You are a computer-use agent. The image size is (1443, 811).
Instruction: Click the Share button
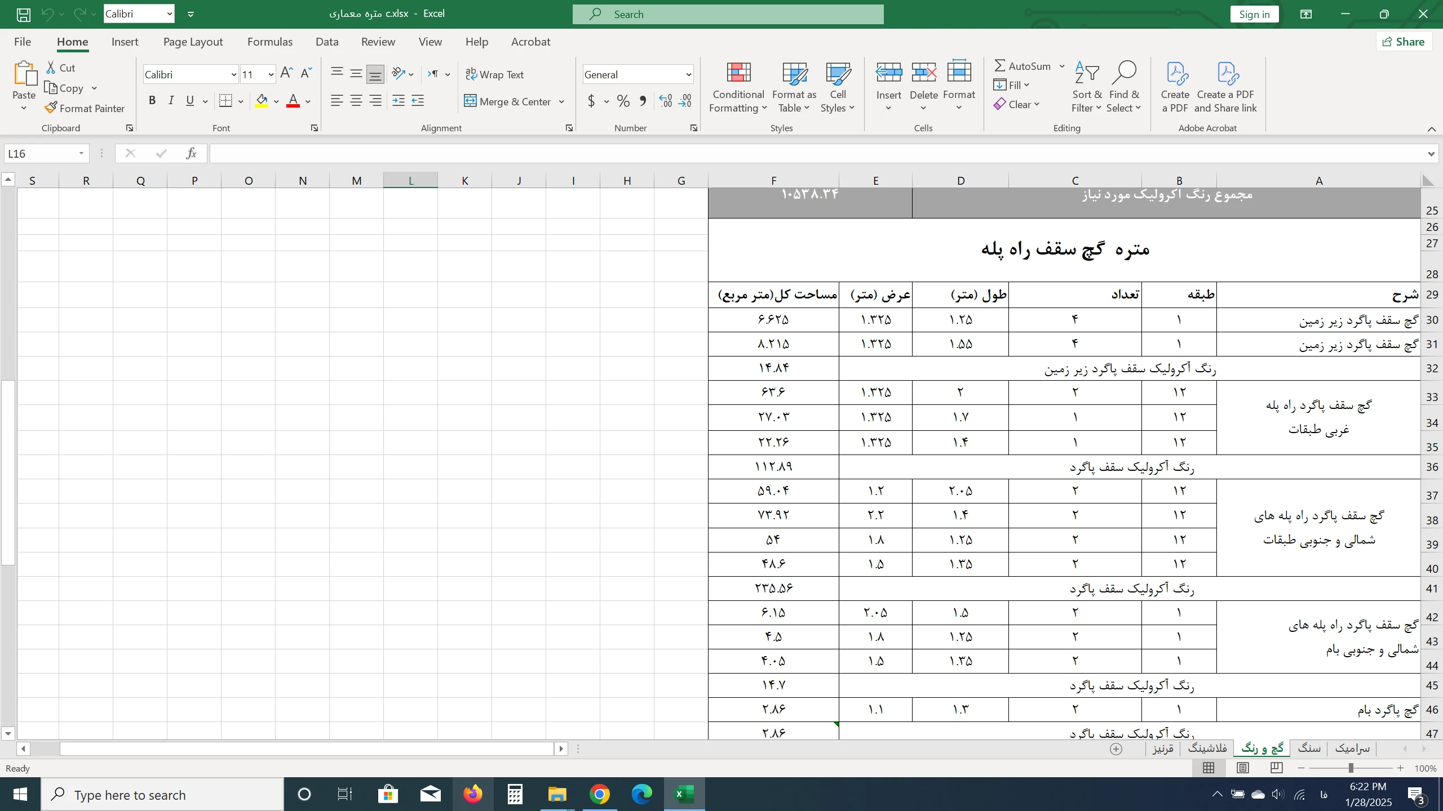[1404, 42]
